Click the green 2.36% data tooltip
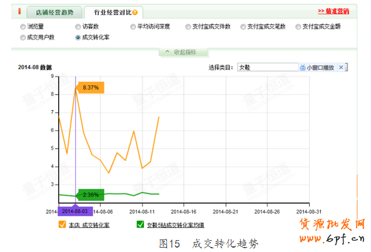Viewport: 371px width, 252px height. pos(91,195)
